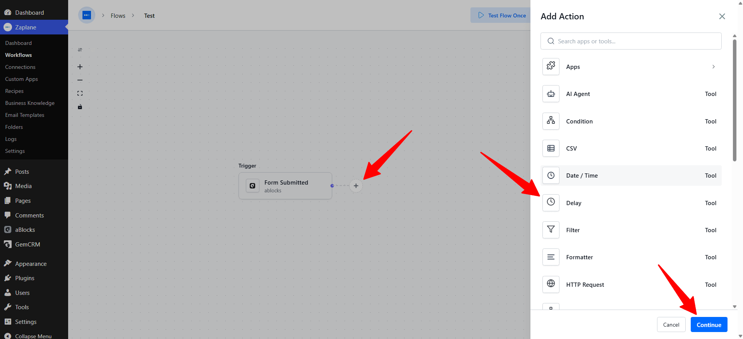Expand the Apps category chevron
The width and height of the screenshot is (743, 339).
click(713, 67)
